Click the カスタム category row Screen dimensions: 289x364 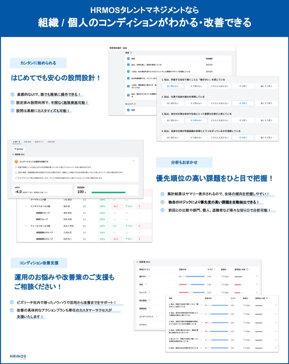point(151,324)
